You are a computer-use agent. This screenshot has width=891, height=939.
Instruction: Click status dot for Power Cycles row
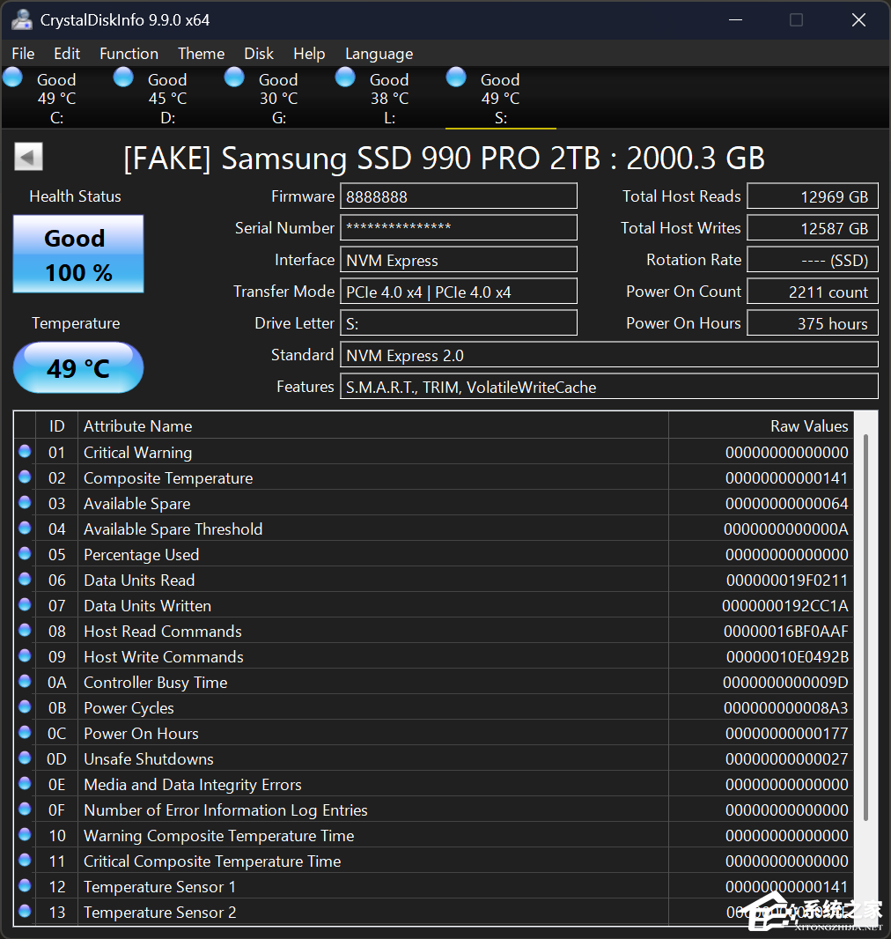coord(25,706)
